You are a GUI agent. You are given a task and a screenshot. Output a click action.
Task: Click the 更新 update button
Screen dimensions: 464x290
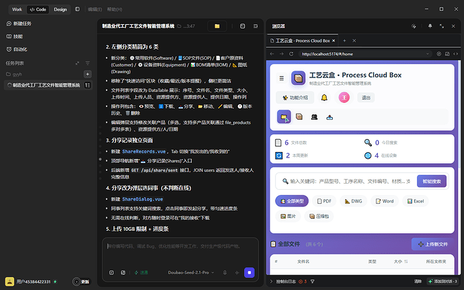click(x=81, y=282)
